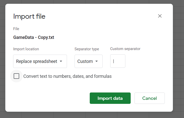The image size is (184, 118).
Task: Click the 'Import location' field label
Action: tap(26, 49)
